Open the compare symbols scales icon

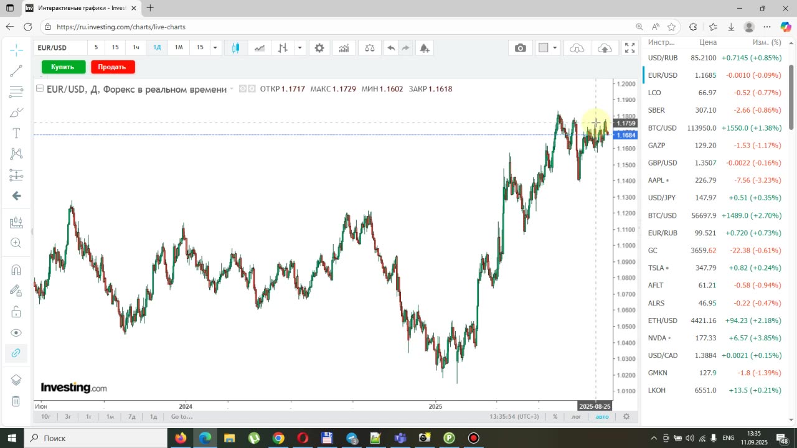(369, 48)
